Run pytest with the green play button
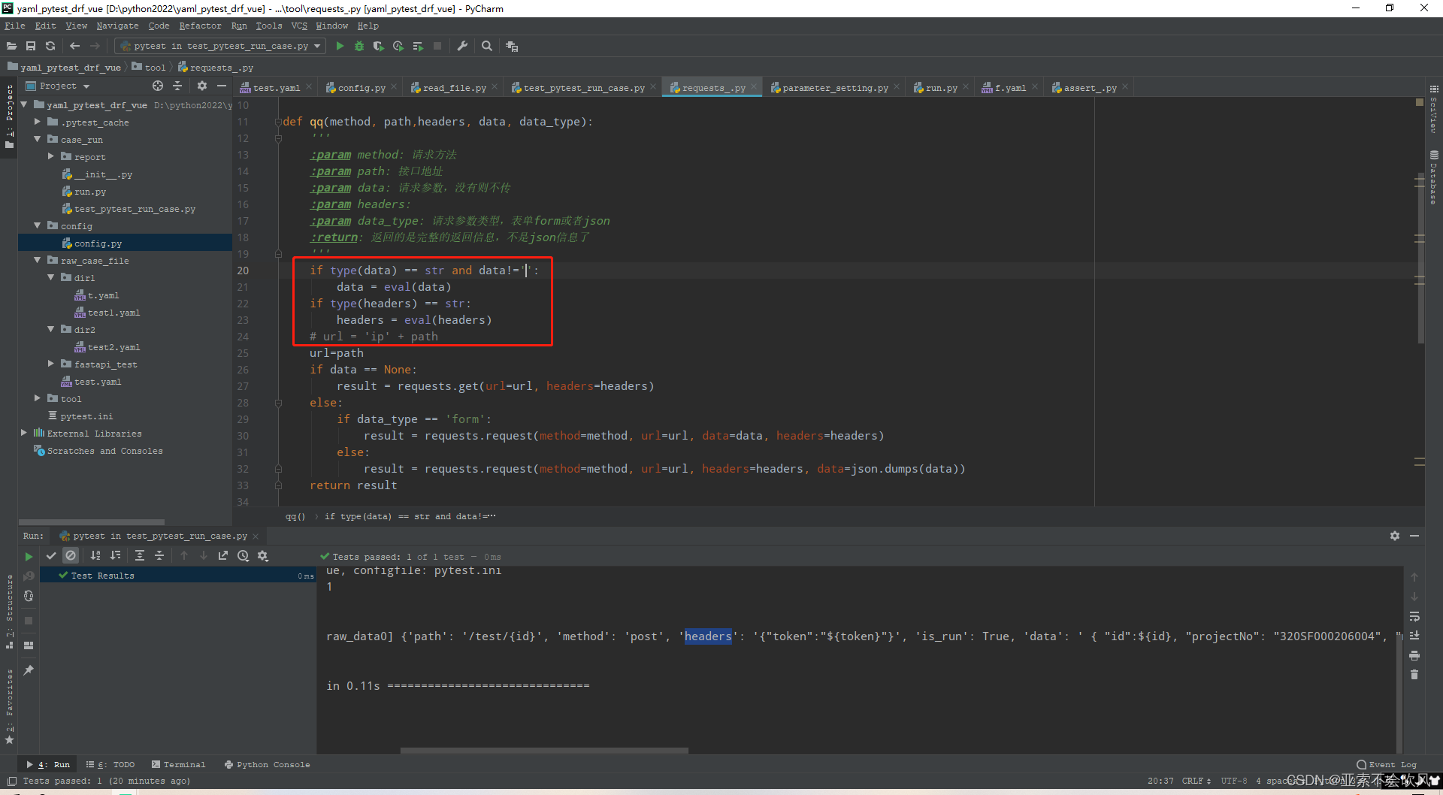Image resolution: width=1443 pixels, height=795 pixels. [x=340, y=46]
